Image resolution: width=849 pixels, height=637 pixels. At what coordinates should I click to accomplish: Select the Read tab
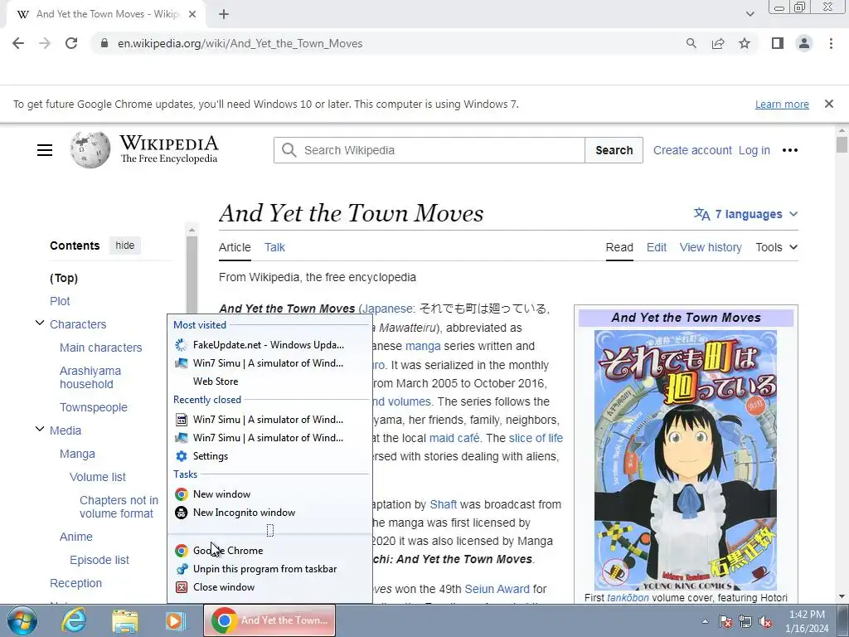pyautogui.click(x=619, y=247)
